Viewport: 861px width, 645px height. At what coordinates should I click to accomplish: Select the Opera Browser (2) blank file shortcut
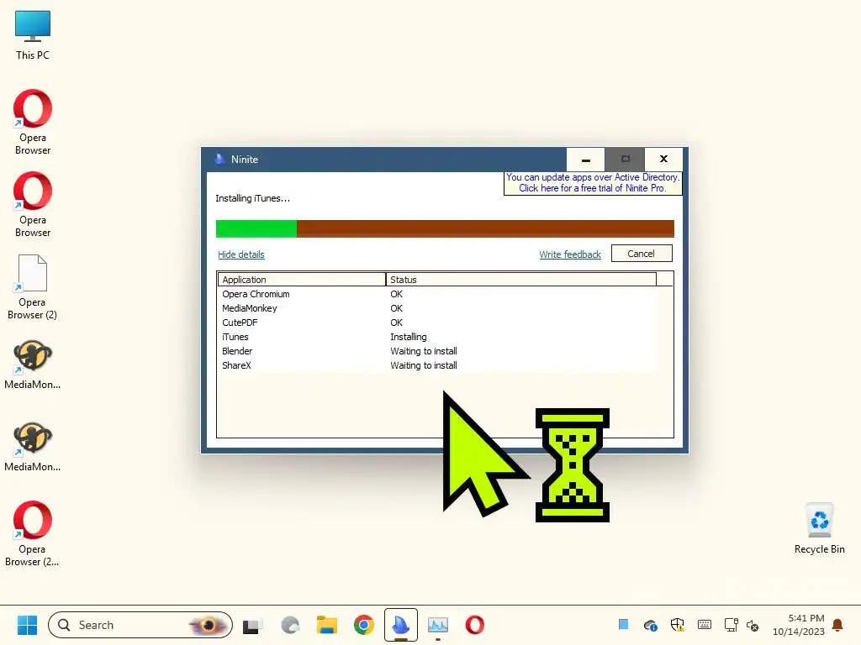click(x=33, y=286)
